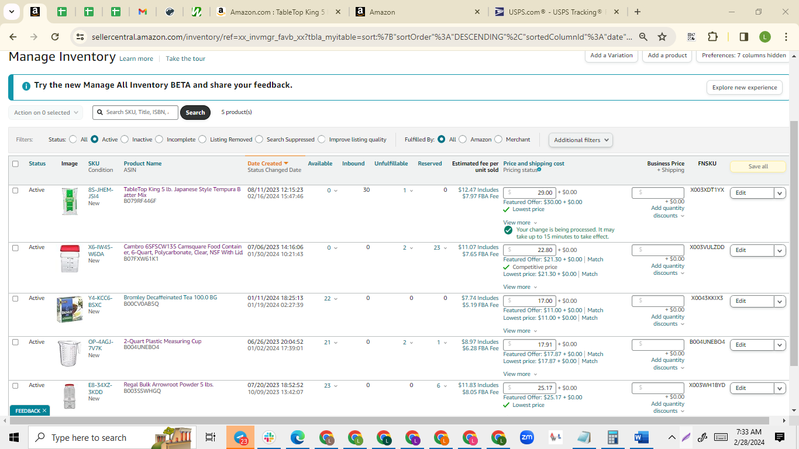Click the SKU search input field

[x=135, y=112]
